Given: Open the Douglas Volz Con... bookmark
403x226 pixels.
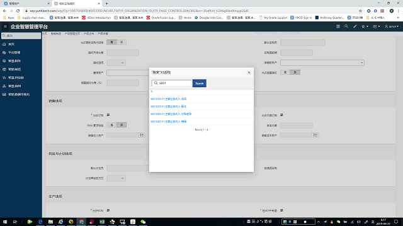Looking at the screenshot, I should click(209, 18).
